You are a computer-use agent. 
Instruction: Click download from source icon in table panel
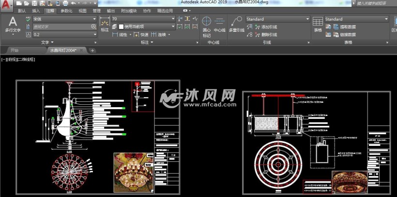coord(328,27)
